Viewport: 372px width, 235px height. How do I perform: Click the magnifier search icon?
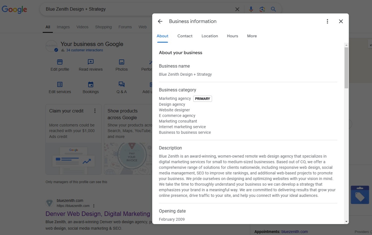[x=273, y=9]
